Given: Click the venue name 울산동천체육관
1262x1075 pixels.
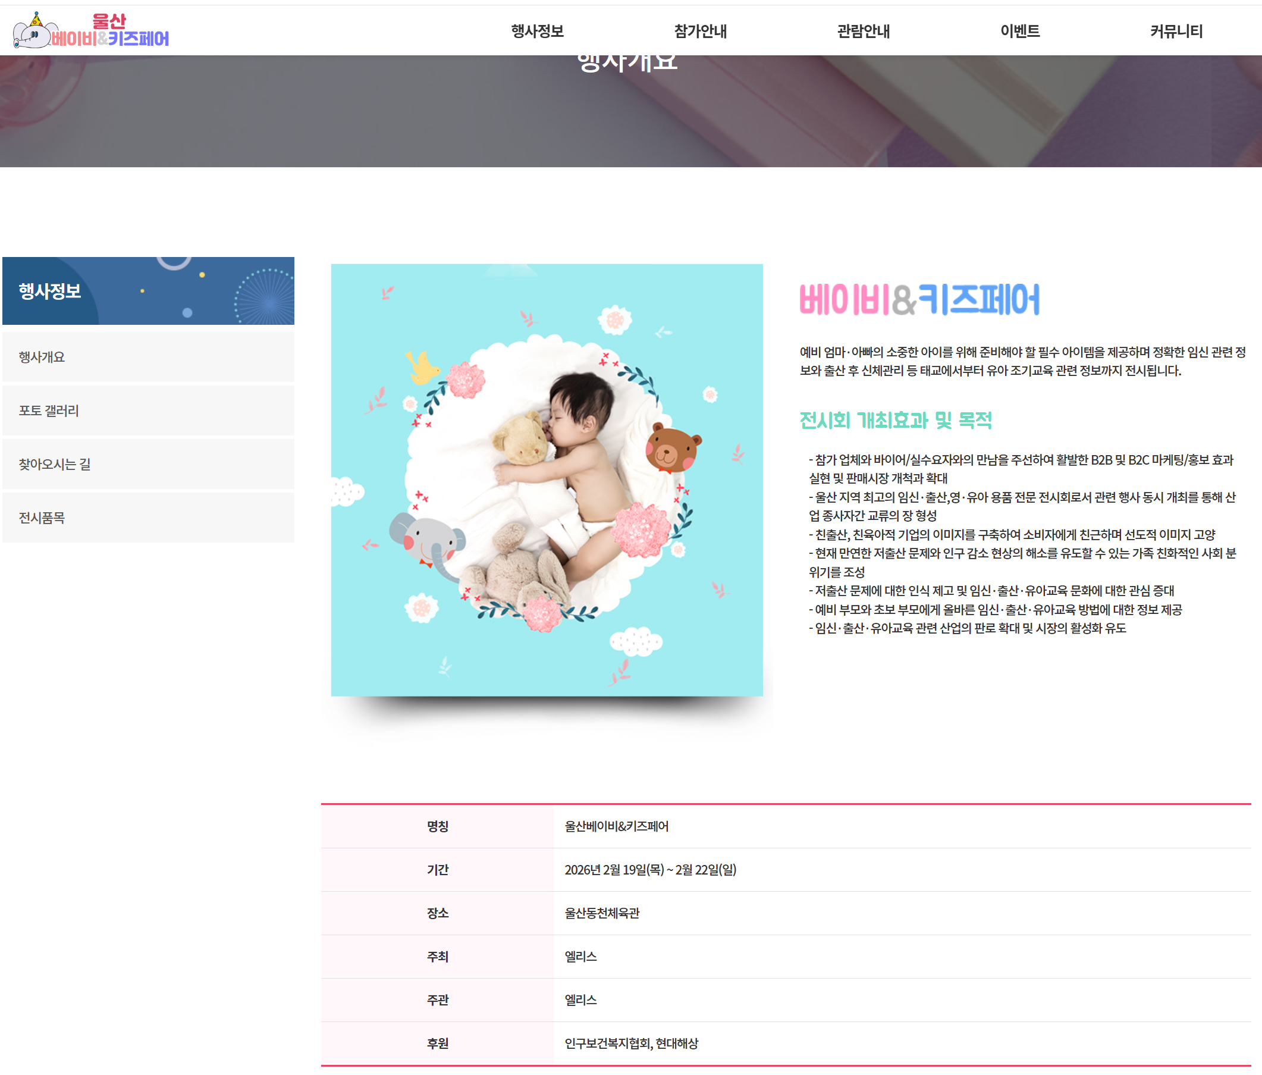Looking at the screenshot, I should 601,913.
